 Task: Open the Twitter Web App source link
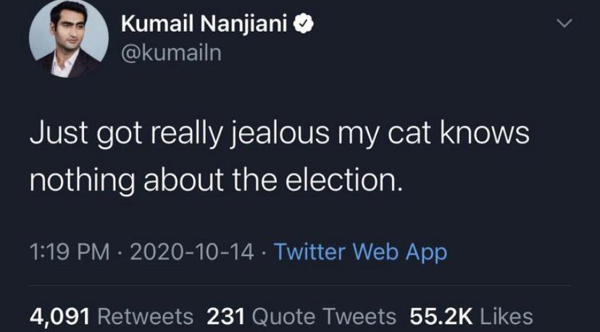(361, 252)
